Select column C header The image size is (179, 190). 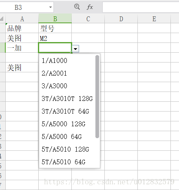(x=88, y=19)
